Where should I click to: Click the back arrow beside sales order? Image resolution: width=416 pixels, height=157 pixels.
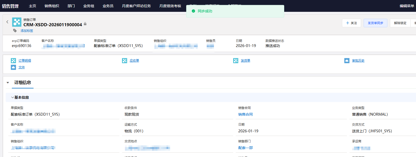[7, 22]
